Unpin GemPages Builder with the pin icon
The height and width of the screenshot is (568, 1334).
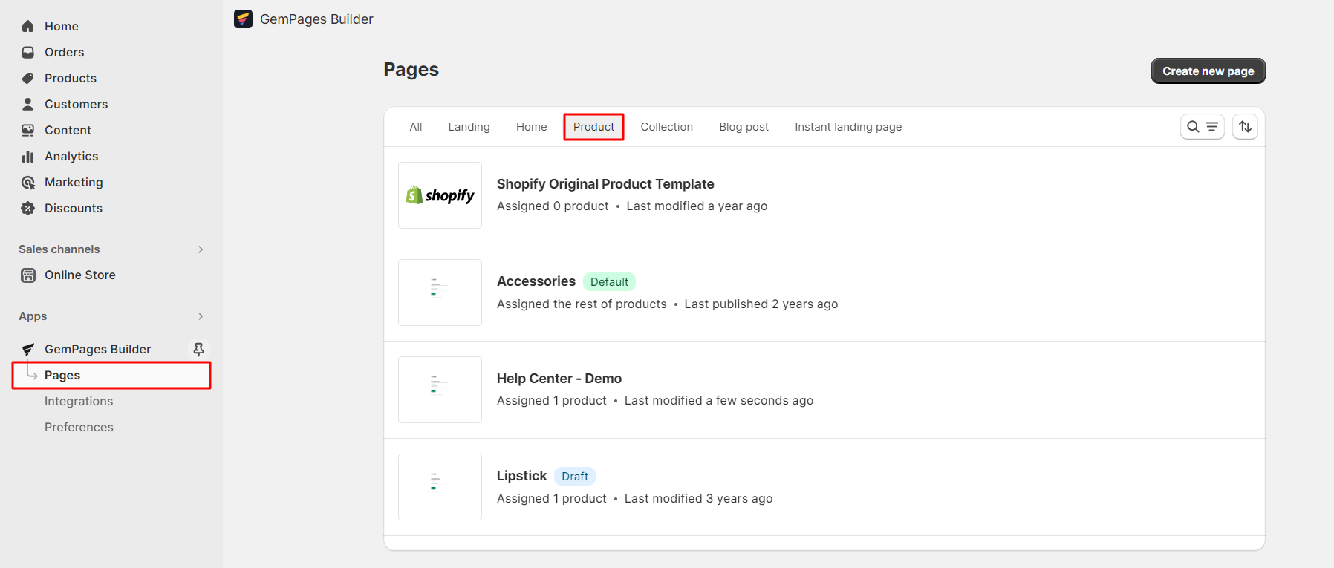pyautogui.click(x=198, y=349)
